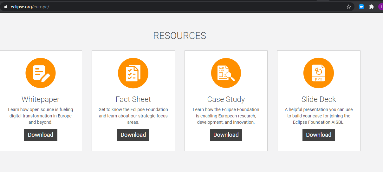This screenshot has height=172, width=383.
Task: Download the Fact Sheet
Action: [133, 135]
